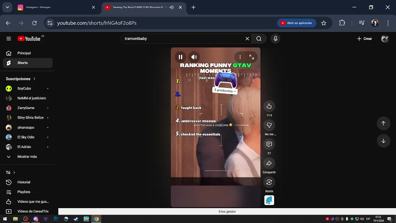396x223 pixels.
Task: Run search with the magnifier button
Action: click(259, 39)
